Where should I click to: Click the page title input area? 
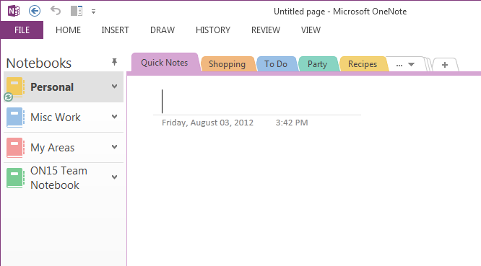tap(257, 102)
